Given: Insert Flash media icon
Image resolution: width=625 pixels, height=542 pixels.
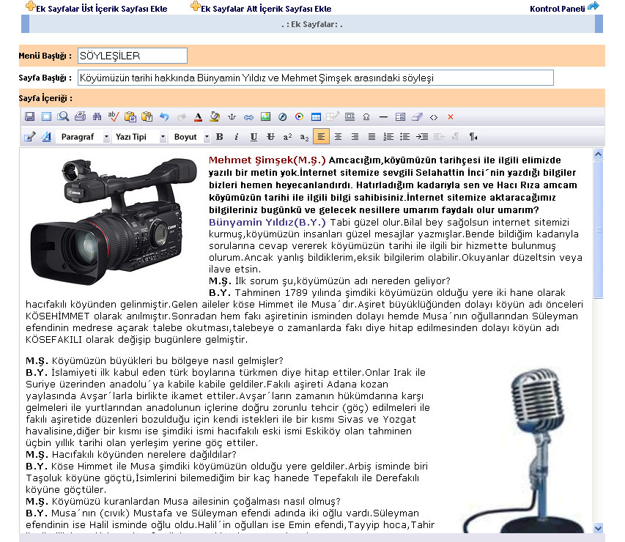Looking at the screenshot, I should click(x=283, y=116).
